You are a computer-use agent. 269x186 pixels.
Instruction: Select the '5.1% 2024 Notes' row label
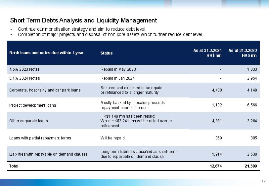click(24, 78)
